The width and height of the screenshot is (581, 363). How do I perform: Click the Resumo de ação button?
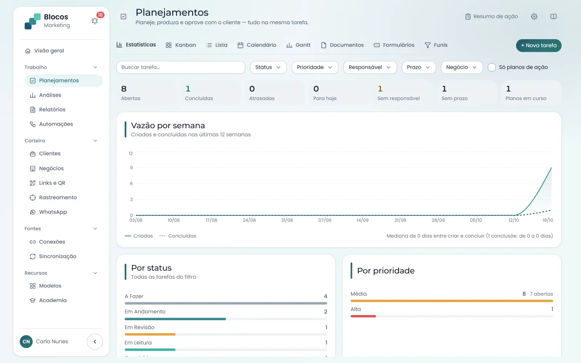[x=492, y=16]
